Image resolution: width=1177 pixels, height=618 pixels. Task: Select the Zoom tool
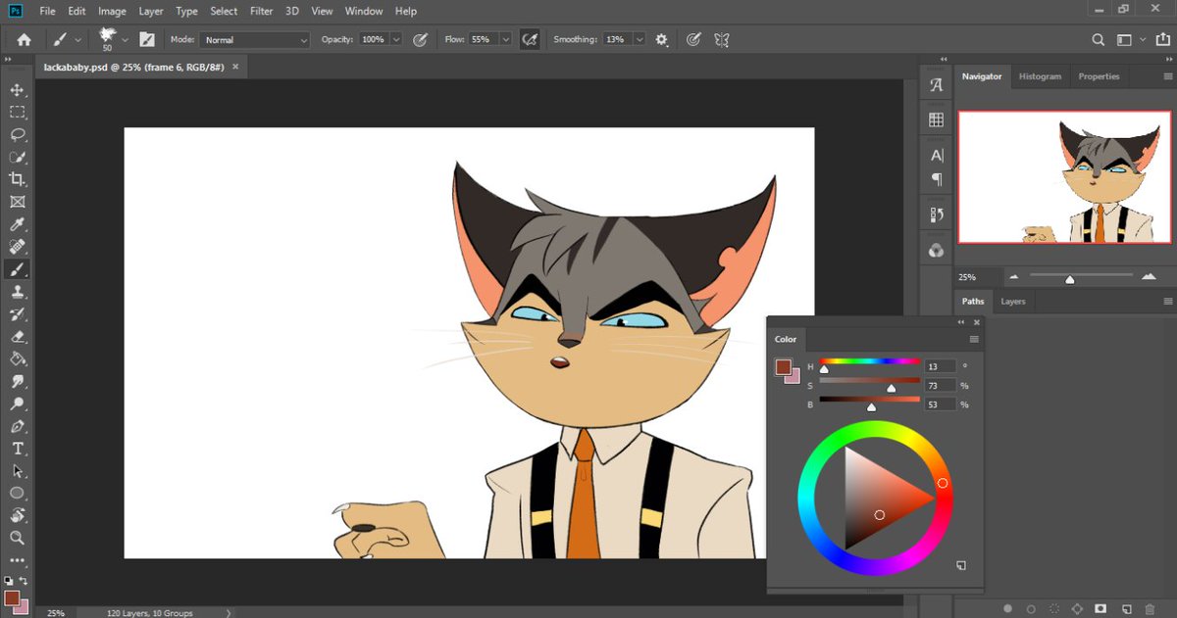(17, 538)
